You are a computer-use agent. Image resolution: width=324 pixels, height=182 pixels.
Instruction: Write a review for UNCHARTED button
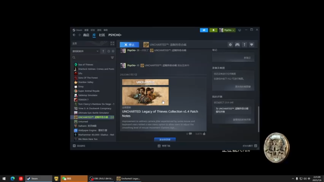[x=232, y=110]
